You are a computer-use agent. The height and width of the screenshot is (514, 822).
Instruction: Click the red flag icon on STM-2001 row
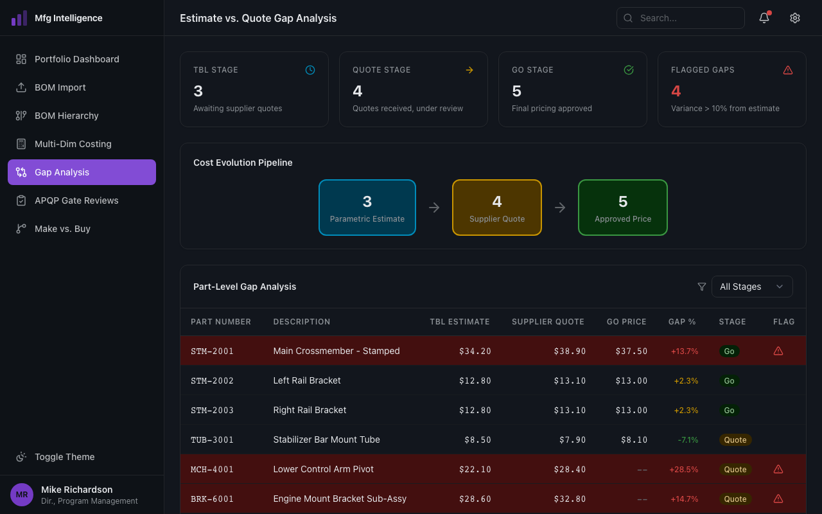point(778,351)
